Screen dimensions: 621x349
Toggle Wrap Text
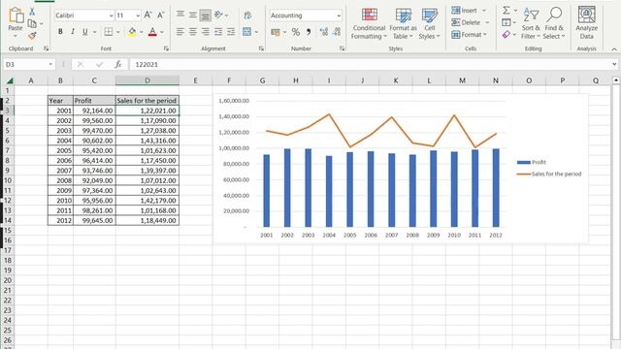(x=247, y=16)
